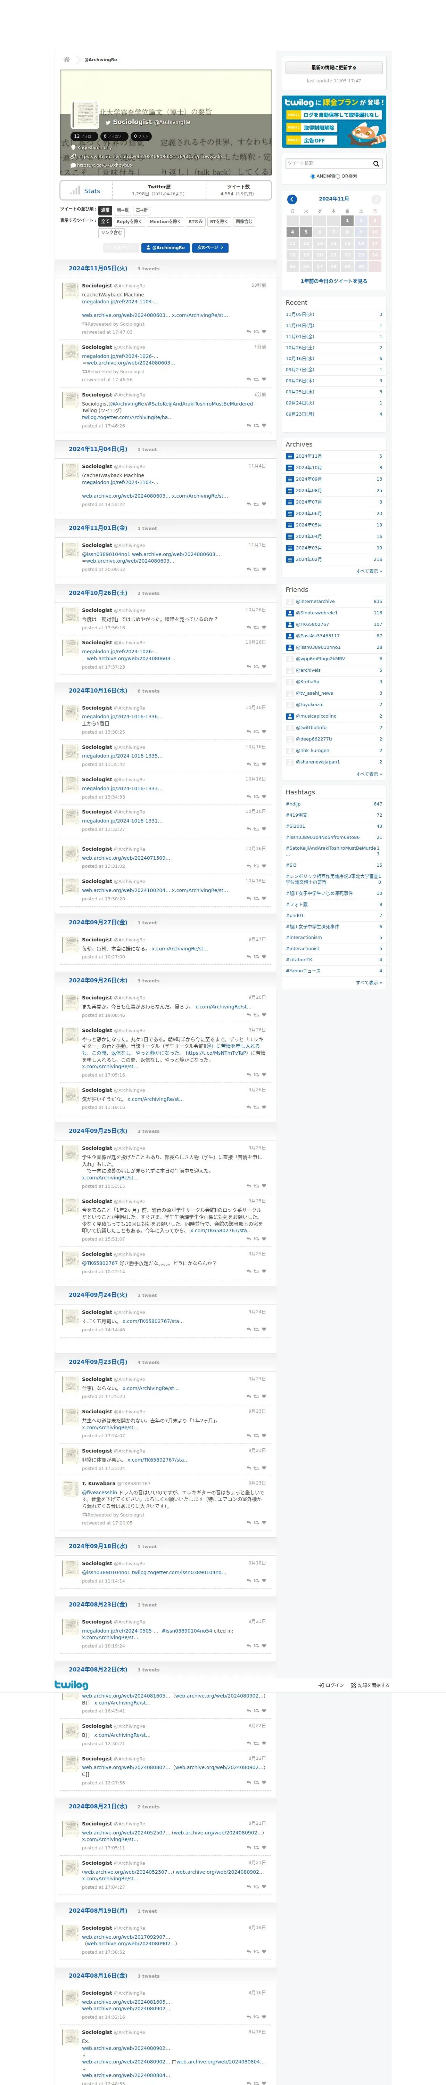
Task: Open the home breadcrumb icon
Action: click(66, 60)
